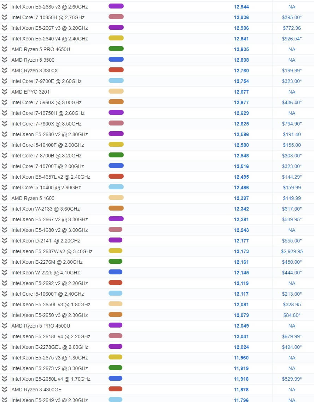Click the price $539.95*
Viewport: 314px width, 402px height.
click(292, 219)
